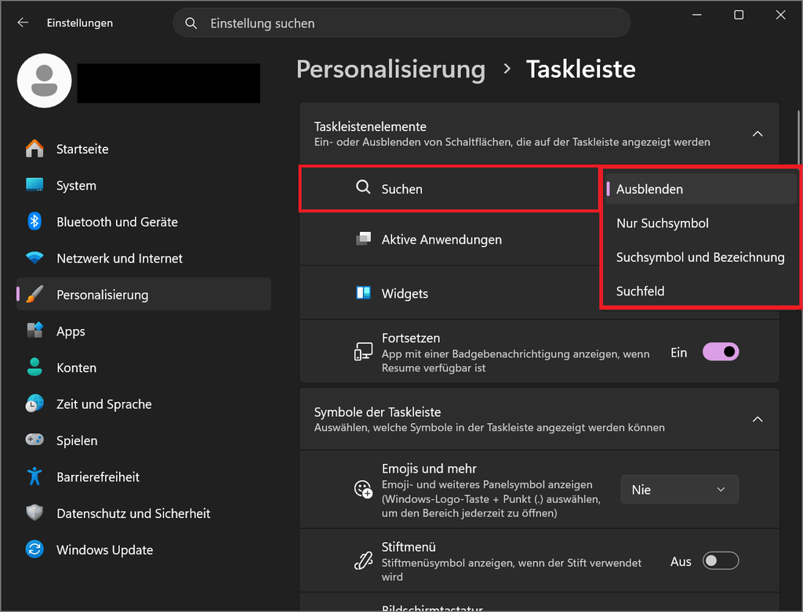Screen dimensions: 803x612
Task: Choose Nur Suchsymbol option
Action: pyautogui.click(x=701, y=223)
